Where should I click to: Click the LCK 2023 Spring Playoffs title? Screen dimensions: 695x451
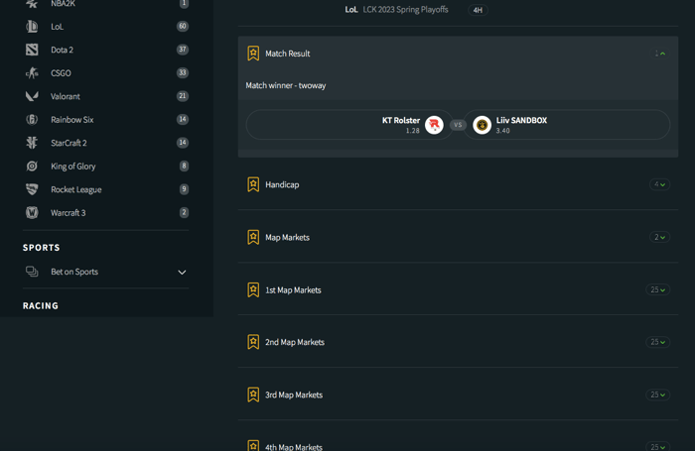point(405,10)
